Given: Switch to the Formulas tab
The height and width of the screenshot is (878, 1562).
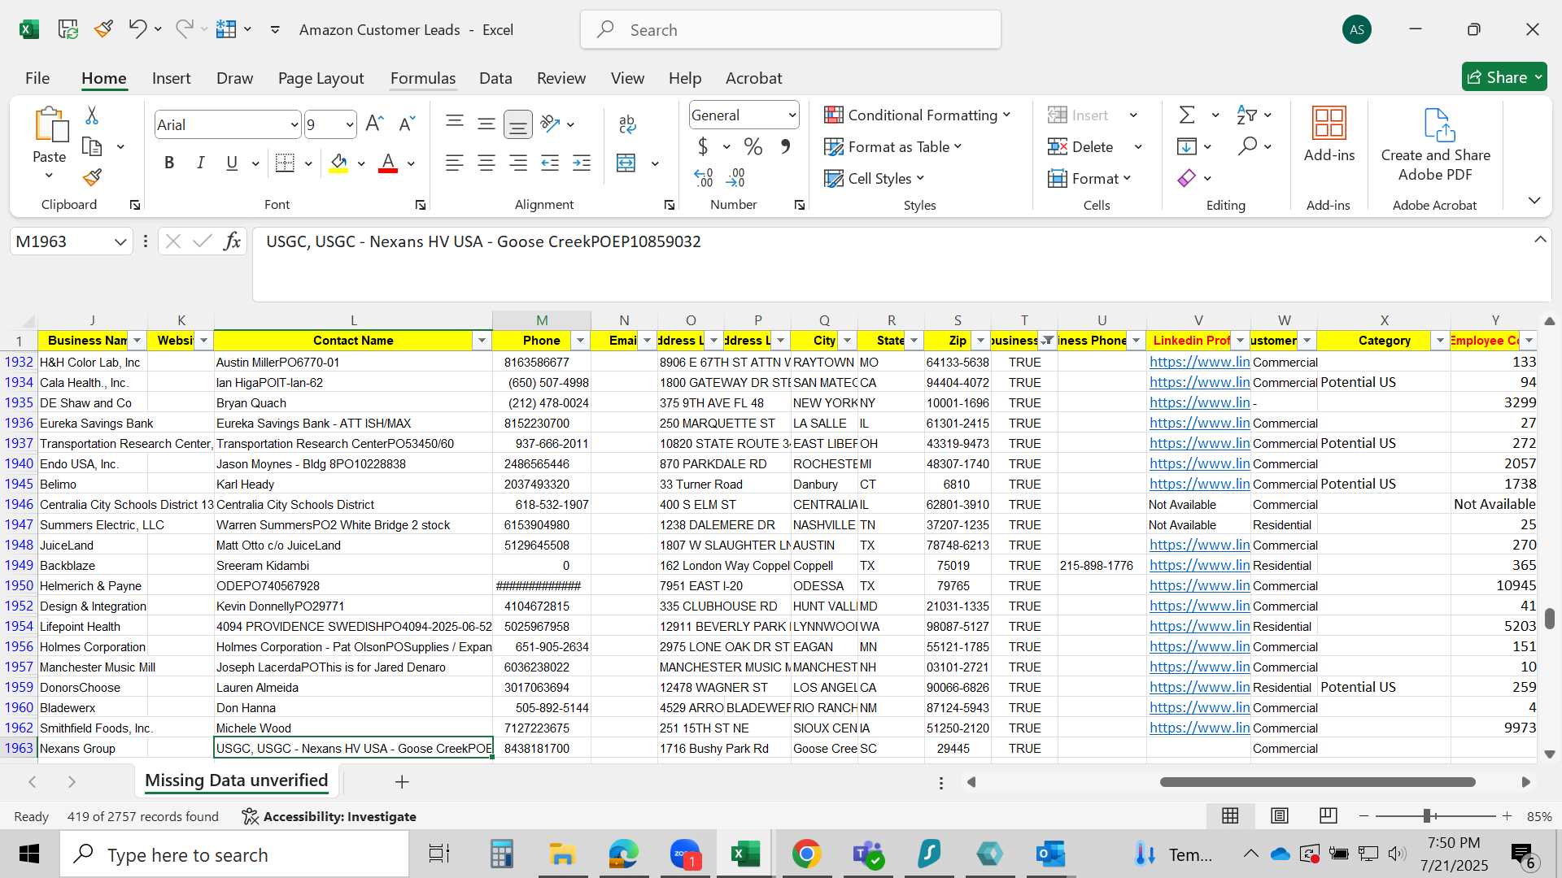Looking at the screenshot, I should tap(423, 78).
